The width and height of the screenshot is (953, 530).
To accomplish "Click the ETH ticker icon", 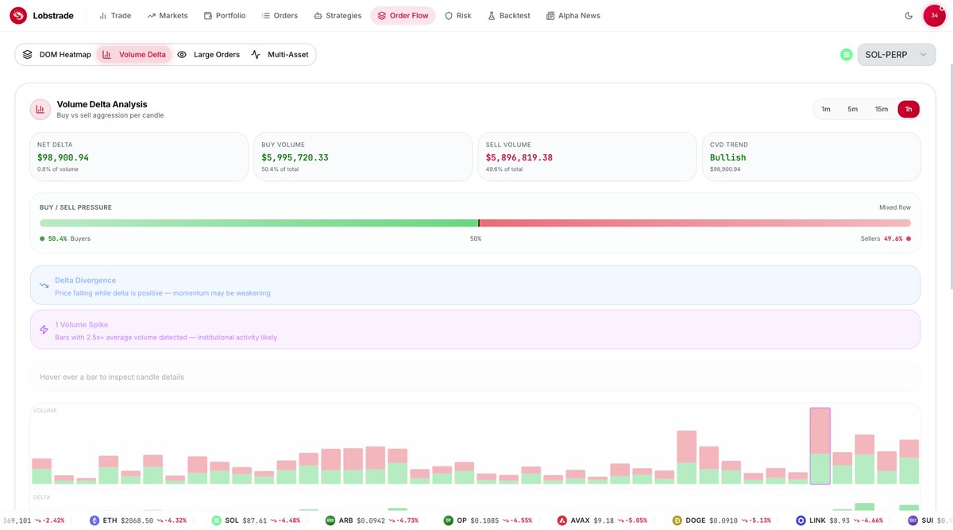I will pyautogui.click(x=95, y=520).
